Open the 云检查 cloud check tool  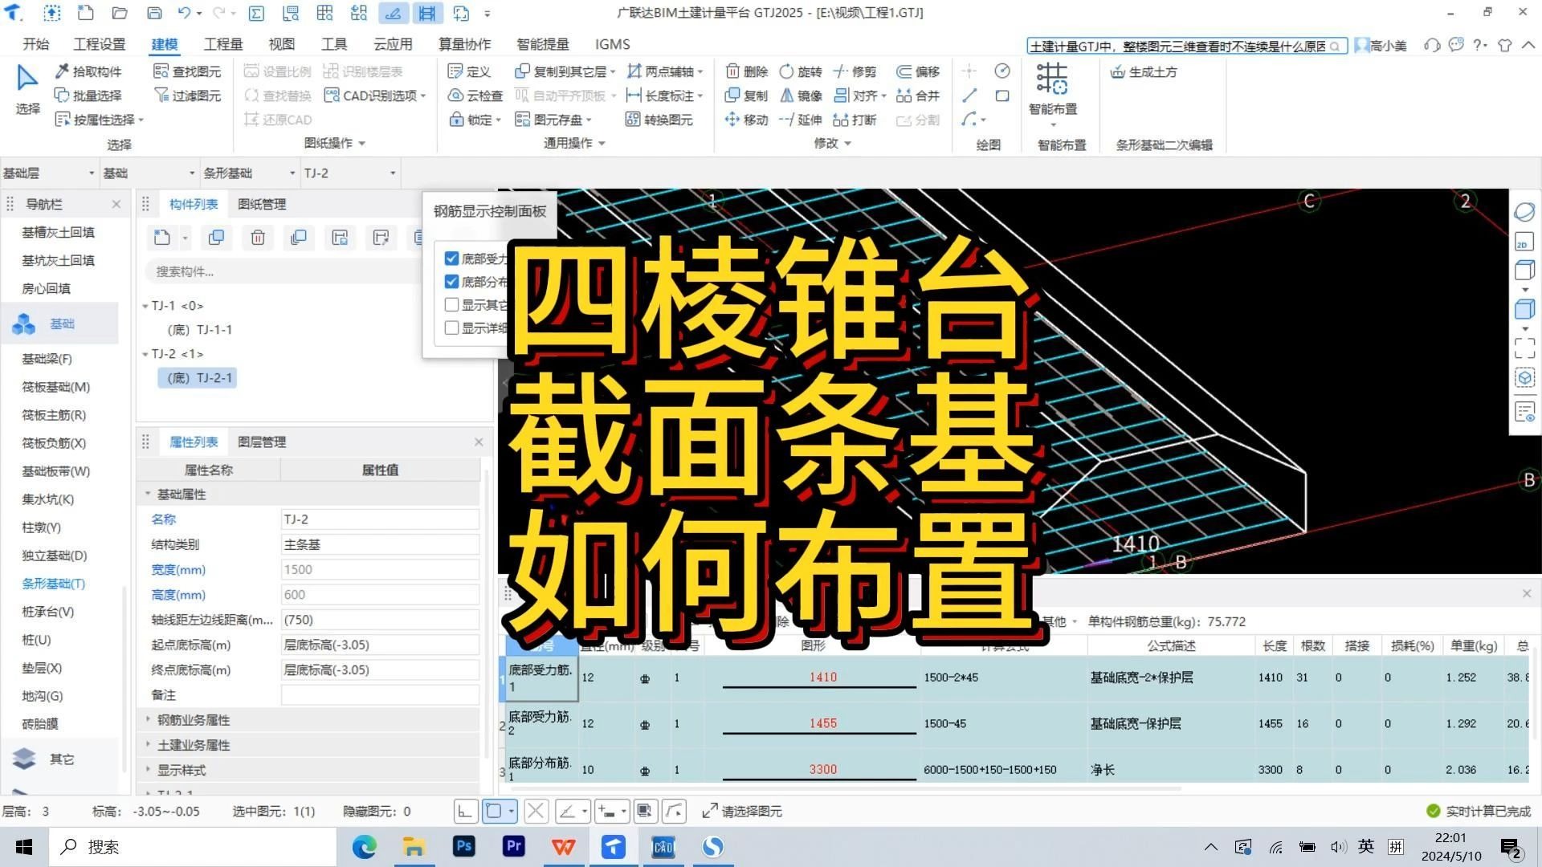(475, 95)
